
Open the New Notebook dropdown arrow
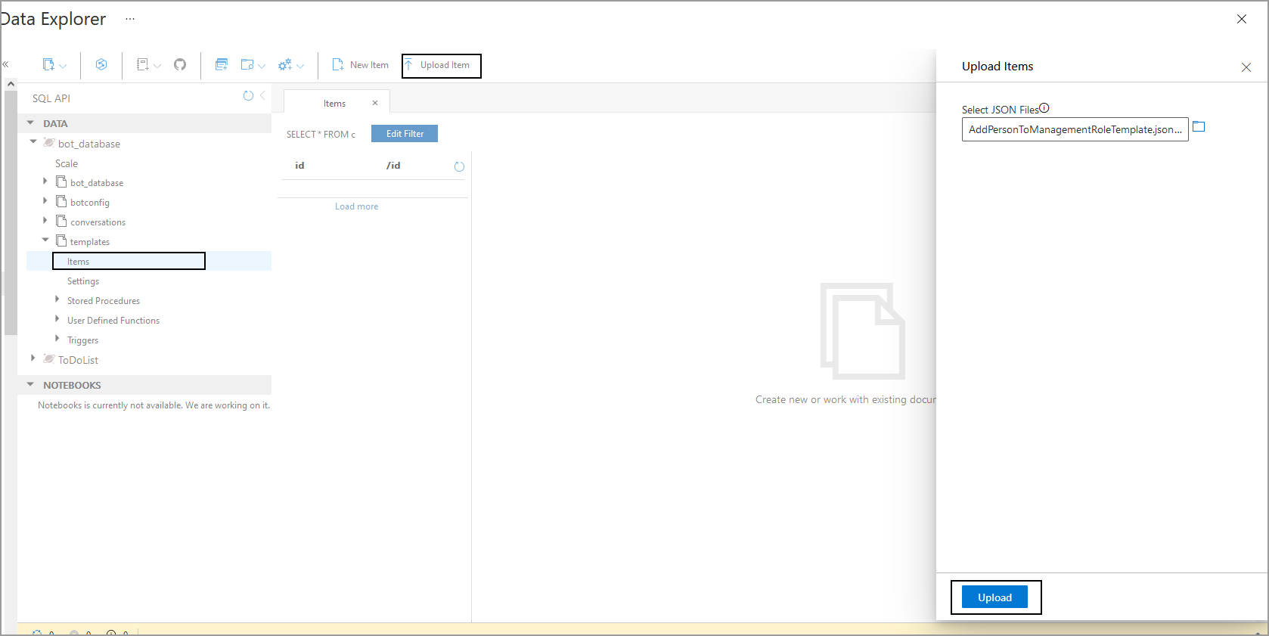(157, 67)
